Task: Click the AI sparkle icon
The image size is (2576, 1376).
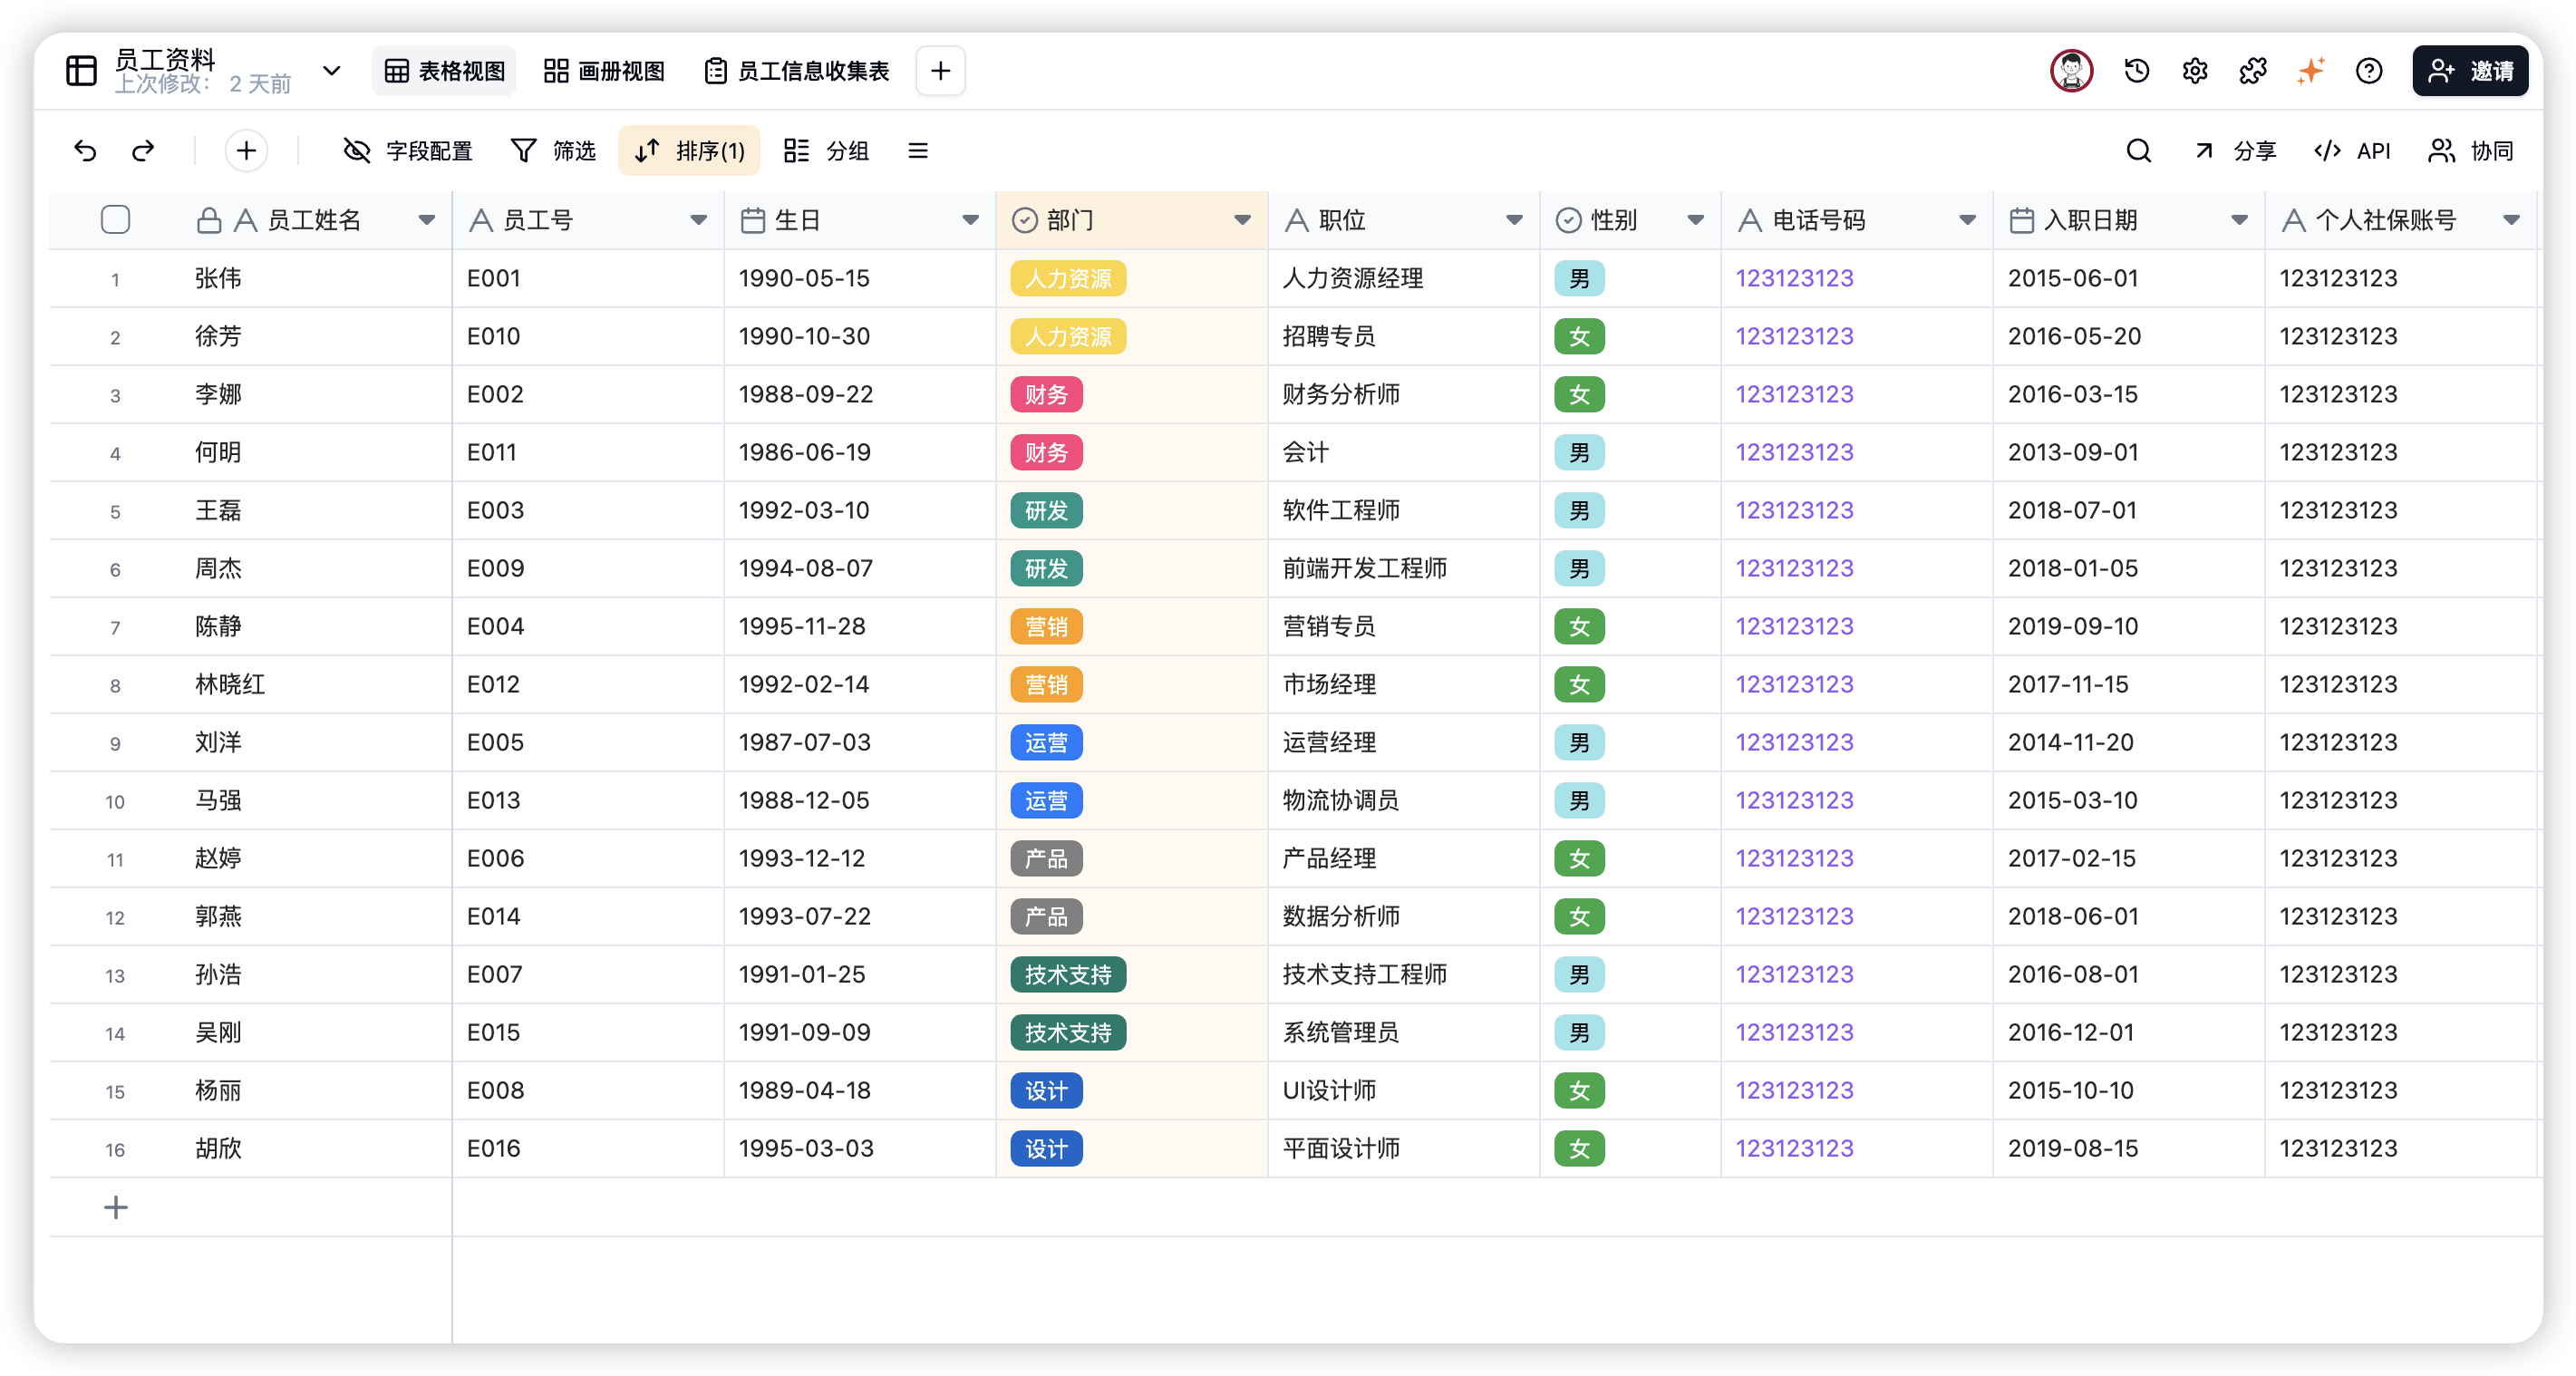Action: point(2311,71)
